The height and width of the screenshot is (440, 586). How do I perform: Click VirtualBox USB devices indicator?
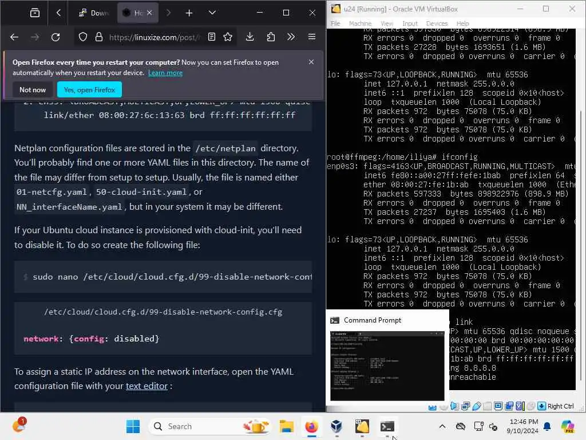477,406
